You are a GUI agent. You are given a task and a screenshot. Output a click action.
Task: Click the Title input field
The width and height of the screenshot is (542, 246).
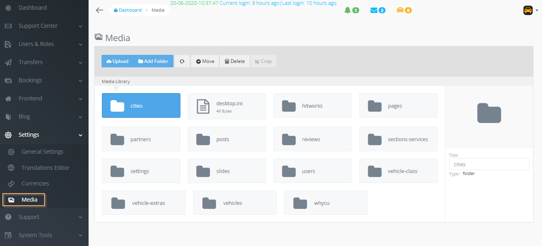click(x=489, y=164)
